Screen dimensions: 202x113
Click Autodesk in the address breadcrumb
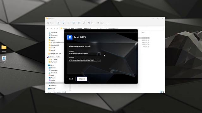coord(79,29)
